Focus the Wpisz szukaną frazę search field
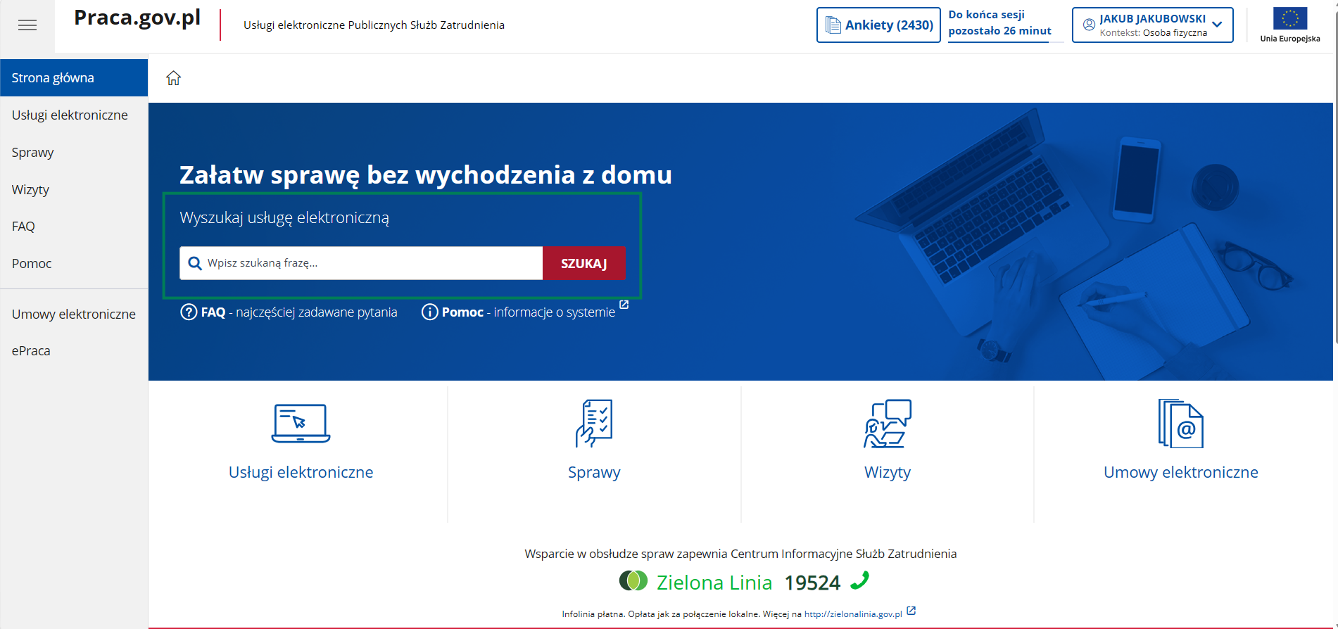The width and height of the screenshot is (1338, 629). 361,263
